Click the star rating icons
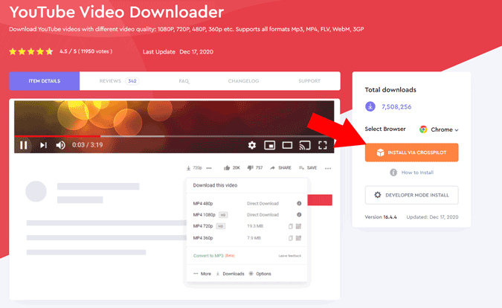502x308 pixels. pyautogui.click(x=31, y=51)
